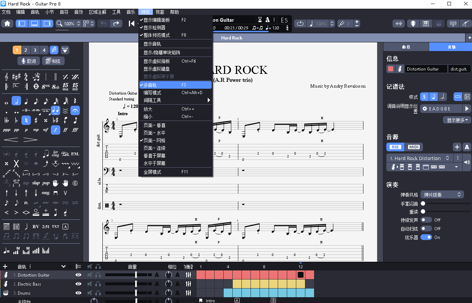Apply the fermata symbol
This screenshot has width=472, height=303.
tap(75, 110)
